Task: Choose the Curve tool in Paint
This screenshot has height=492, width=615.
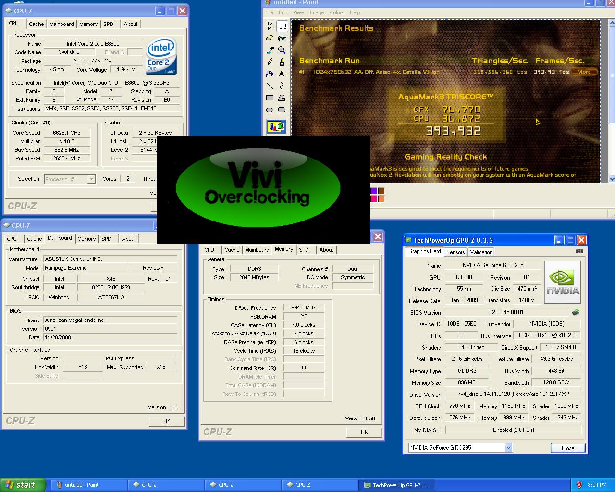Action: [282, 86]
